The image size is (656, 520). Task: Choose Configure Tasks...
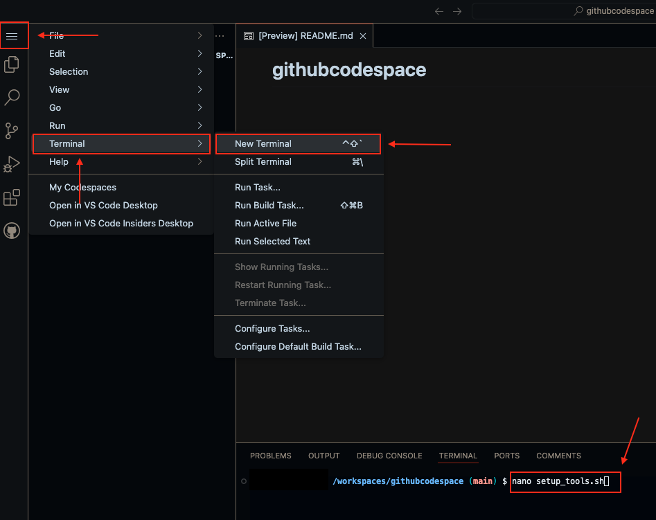[299, 328]
